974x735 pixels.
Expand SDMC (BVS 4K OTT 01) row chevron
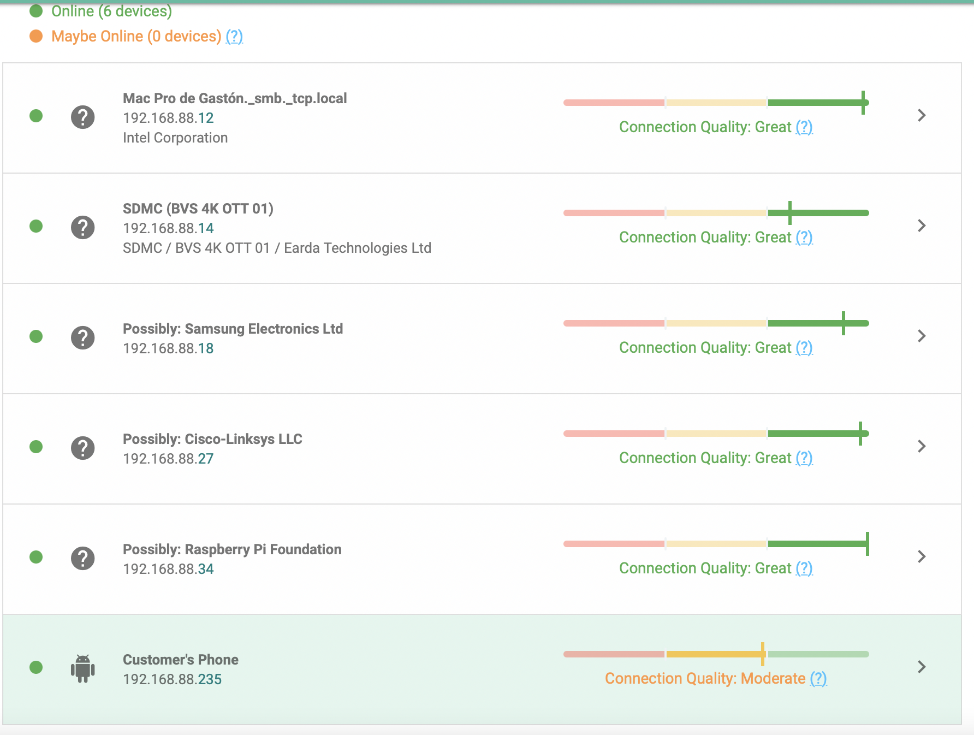[922, 226]
